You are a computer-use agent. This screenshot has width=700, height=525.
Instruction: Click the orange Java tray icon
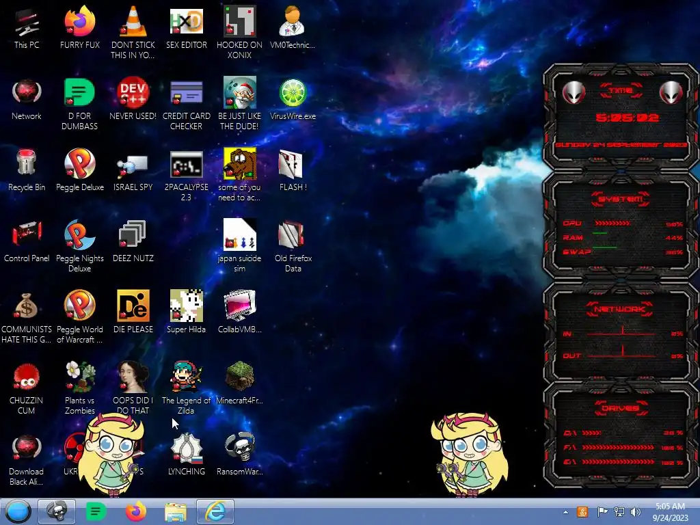[582, 511]
